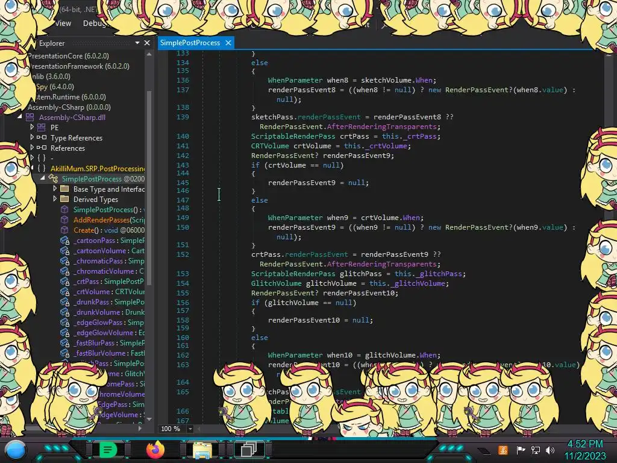Expand the Type References node
617x463 pixels.
coord(32,137)
